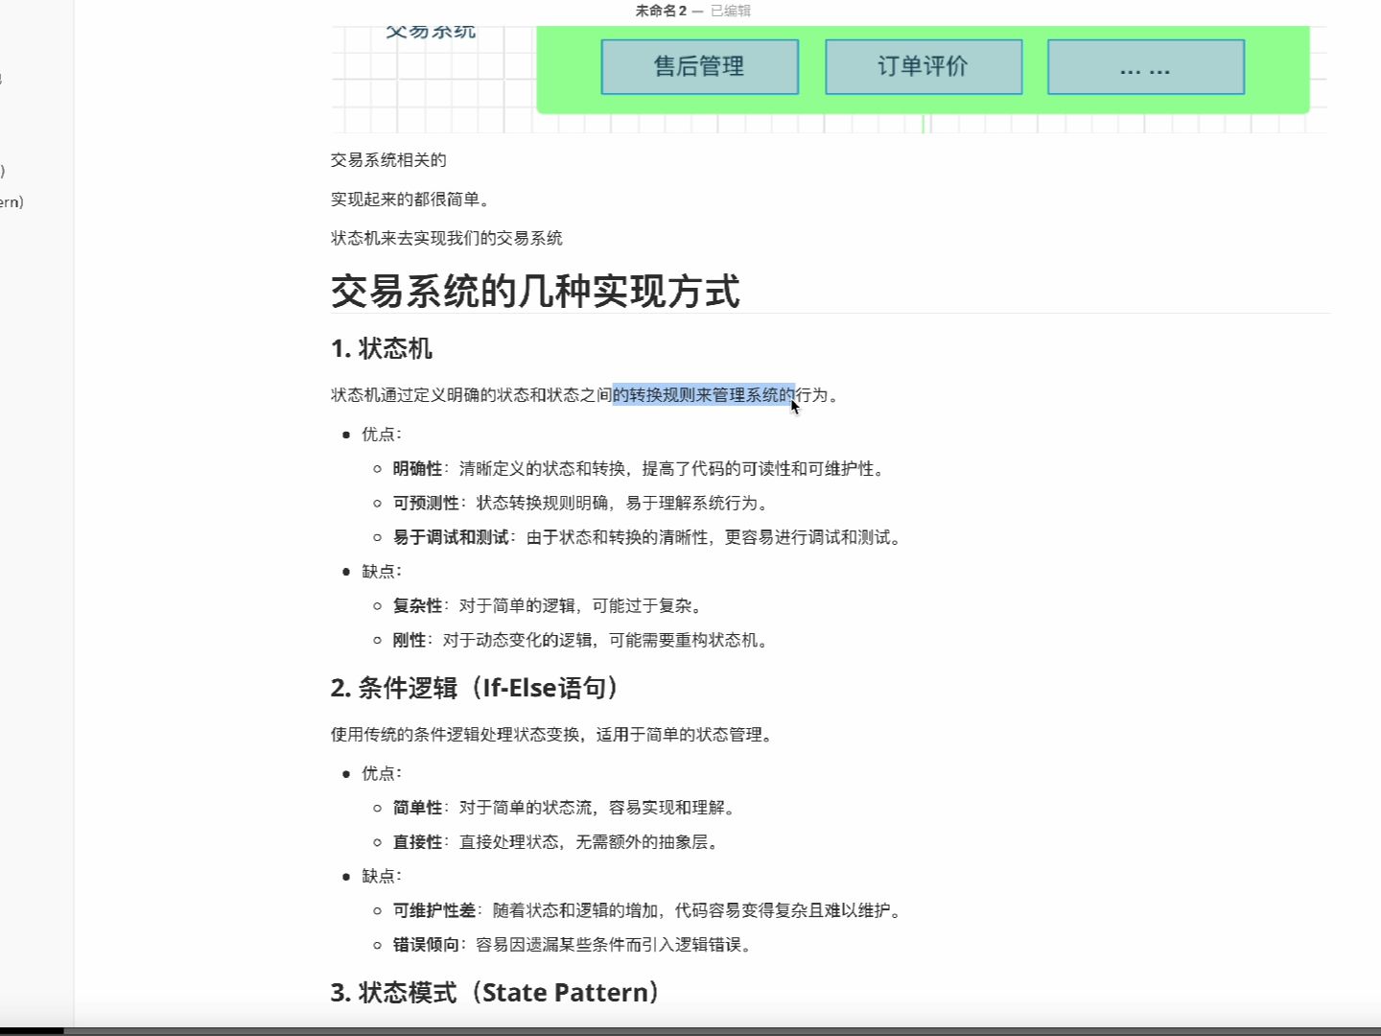
Task: Click the line 状态机来去实现我们的交易系统
Action: (x=447, y=238)
